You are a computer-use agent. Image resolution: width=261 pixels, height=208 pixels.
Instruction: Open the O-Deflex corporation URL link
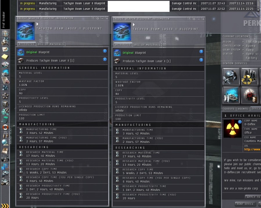[x=253, y=150]
